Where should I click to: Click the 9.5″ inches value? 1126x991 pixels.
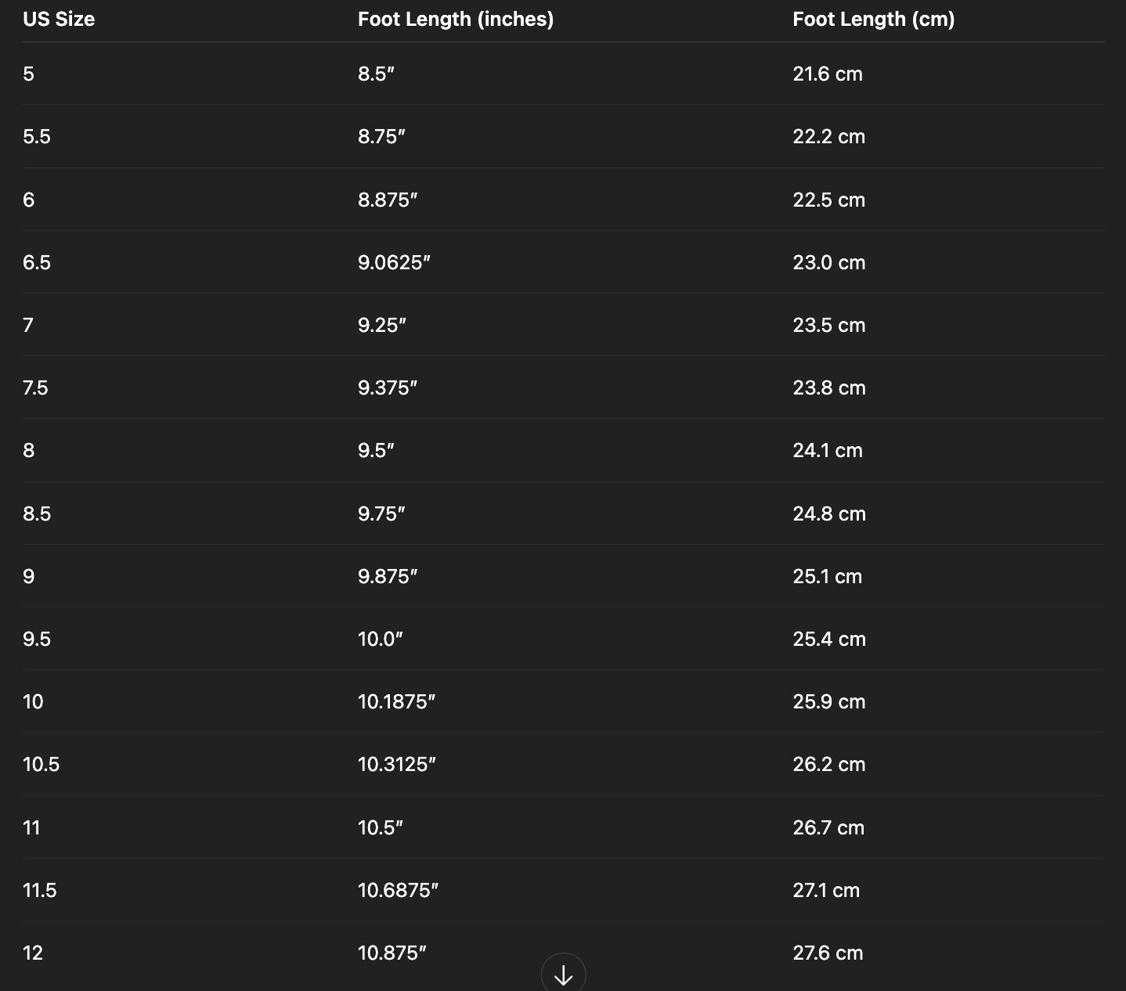376,450
